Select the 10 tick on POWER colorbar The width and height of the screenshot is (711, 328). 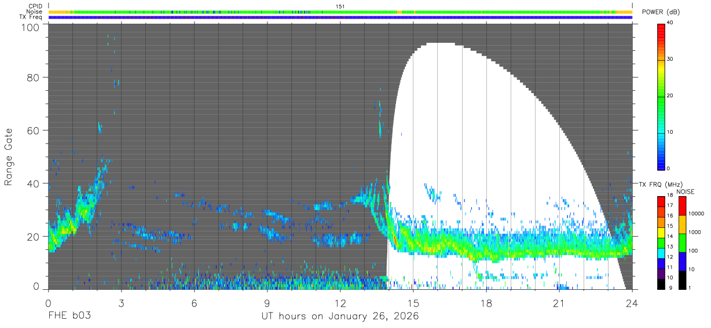click(x=671, y=132)
